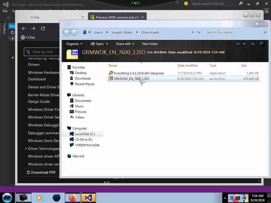
Task: Click Downloads in the address breadcrumb
Action: tap(150, 32)
